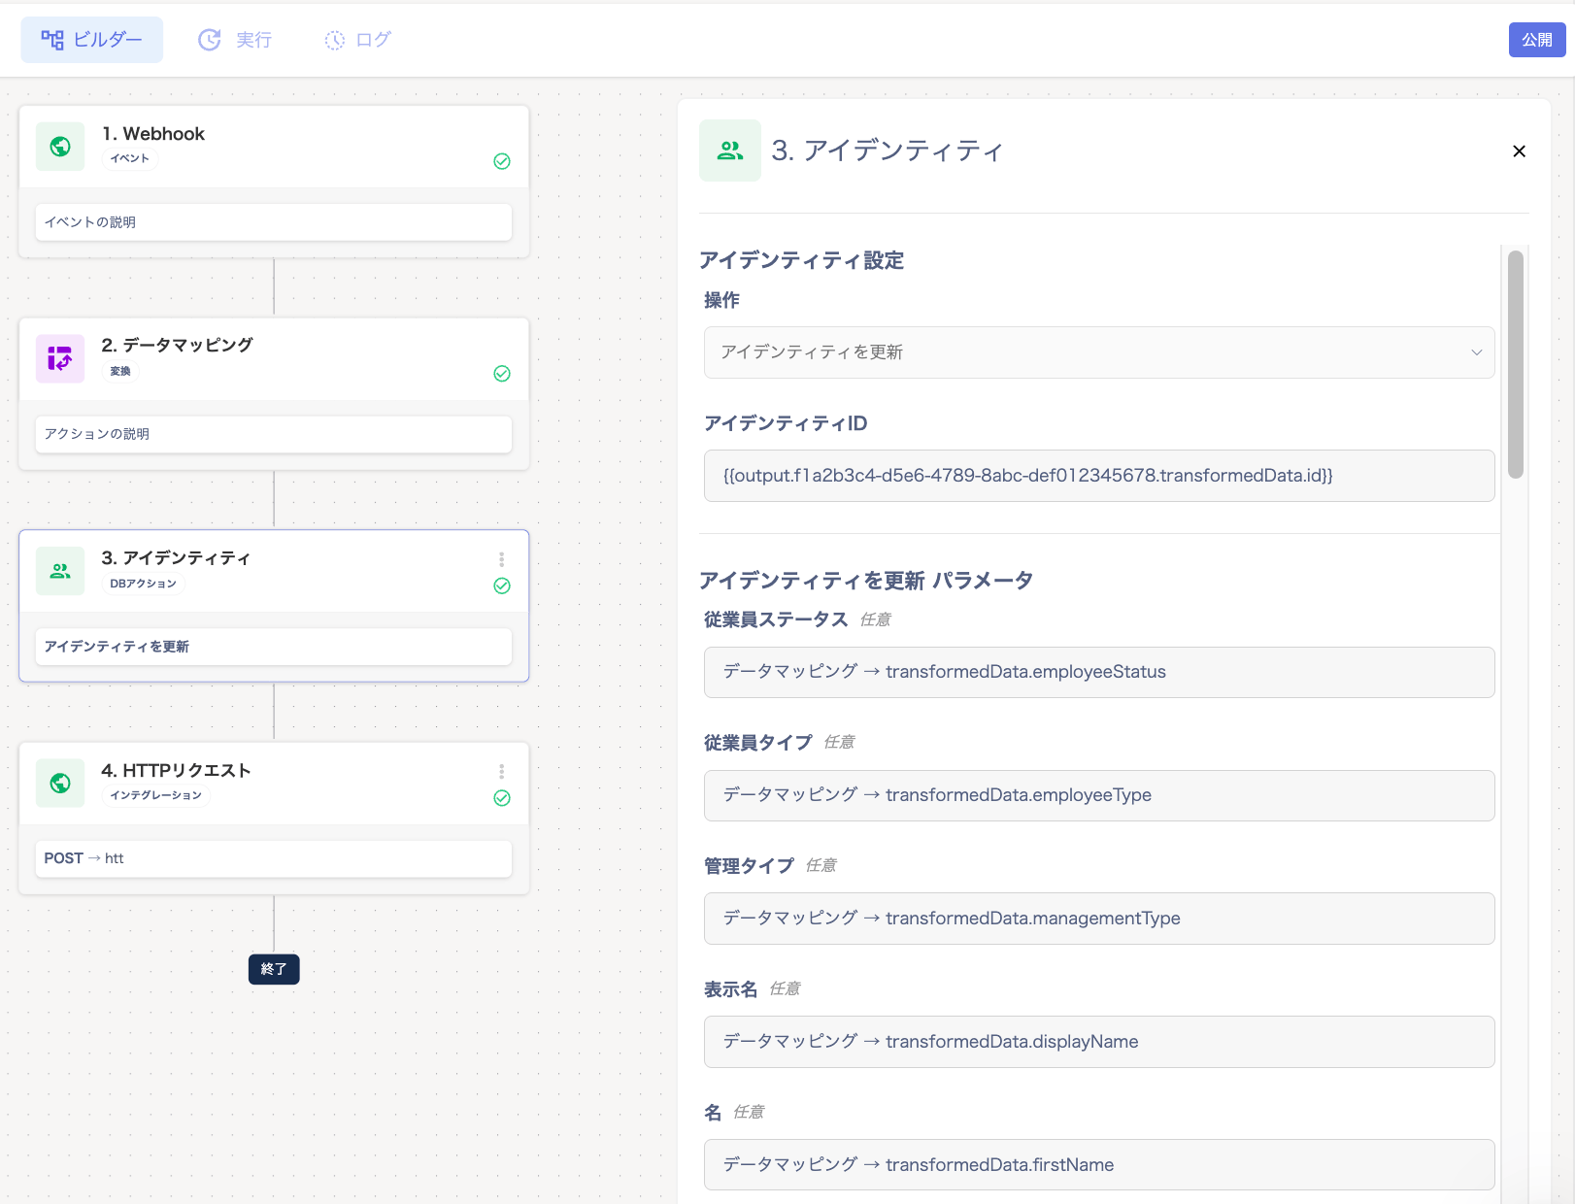Click the インテグレーション tag badge
The width and height of the screenshot is (1575, 1204).
(156, 795)
